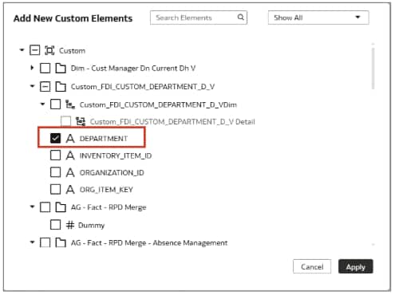395x295 pixels.
Task: Click into the Search Elements field
Action: click(x=199, y=18)
